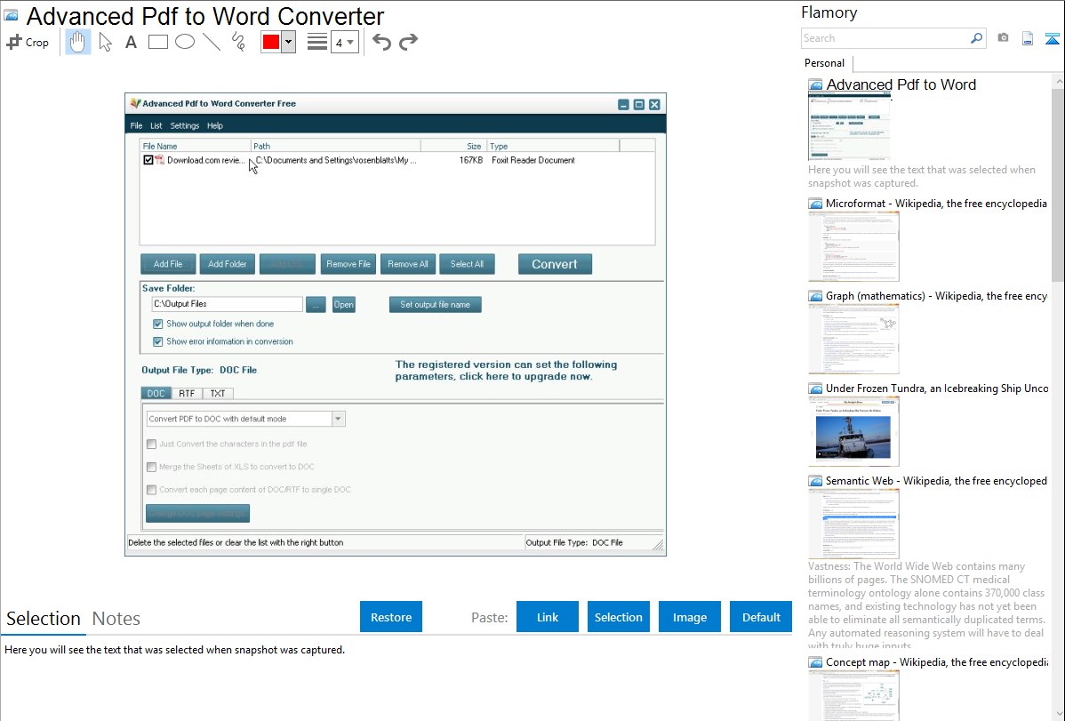Paste as Link button

548,617
